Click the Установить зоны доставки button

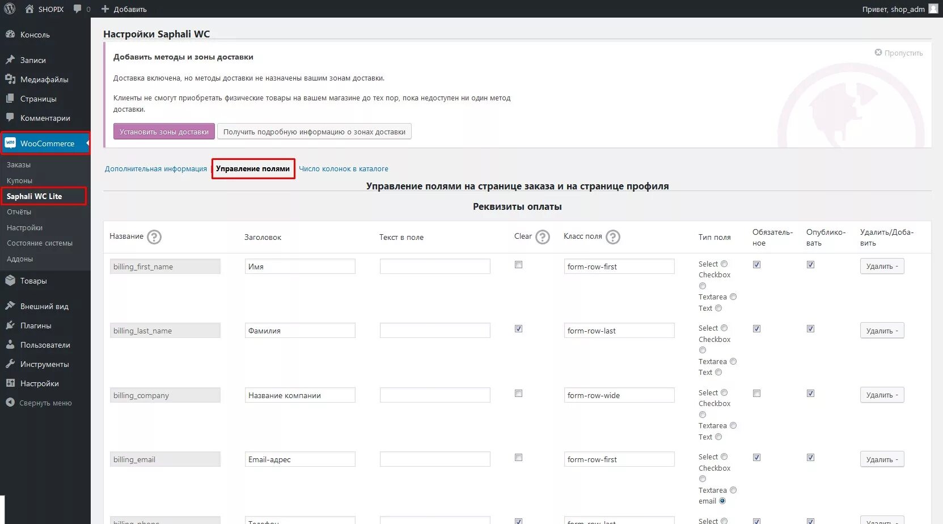(164, 132)
